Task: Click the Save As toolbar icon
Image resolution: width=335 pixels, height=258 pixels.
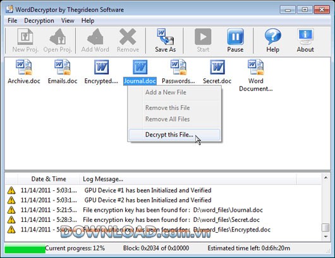Action: (x=166, y=37)
